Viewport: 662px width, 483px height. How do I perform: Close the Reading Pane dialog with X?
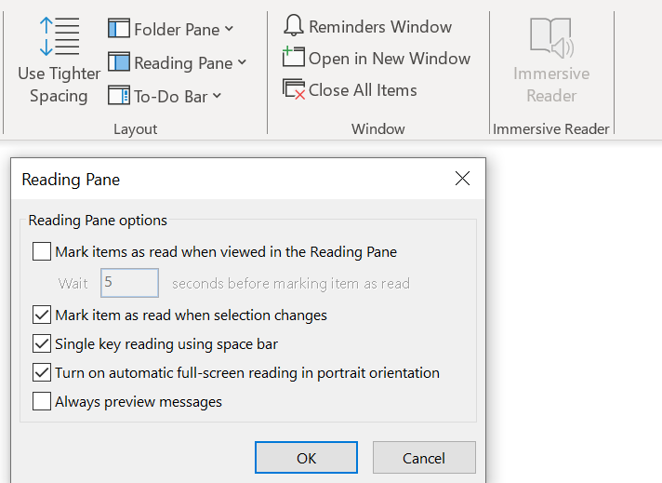tap(462, 179)
